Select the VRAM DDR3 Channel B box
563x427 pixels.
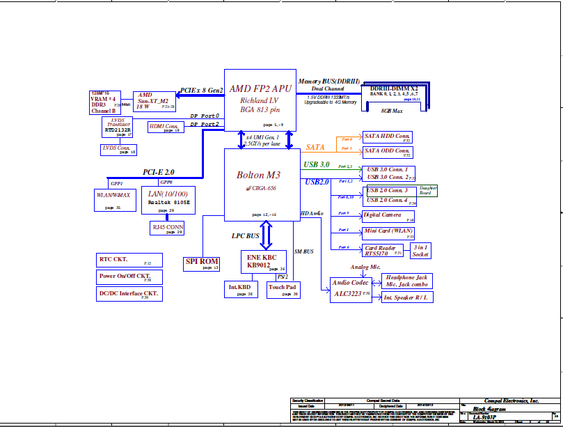coord(105,102)
